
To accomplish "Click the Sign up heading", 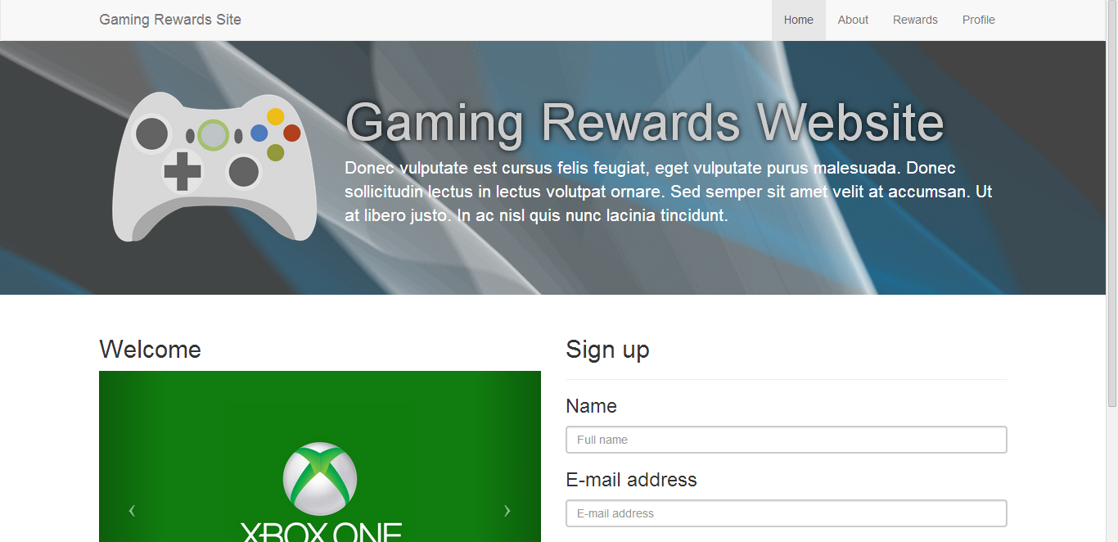I will (x=607, y=350).
